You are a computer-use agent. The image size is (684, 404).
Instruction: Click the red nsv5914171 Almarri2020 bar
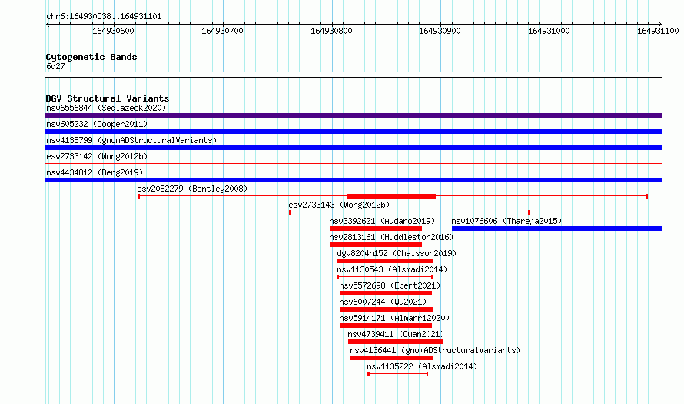tap(386, 326)
